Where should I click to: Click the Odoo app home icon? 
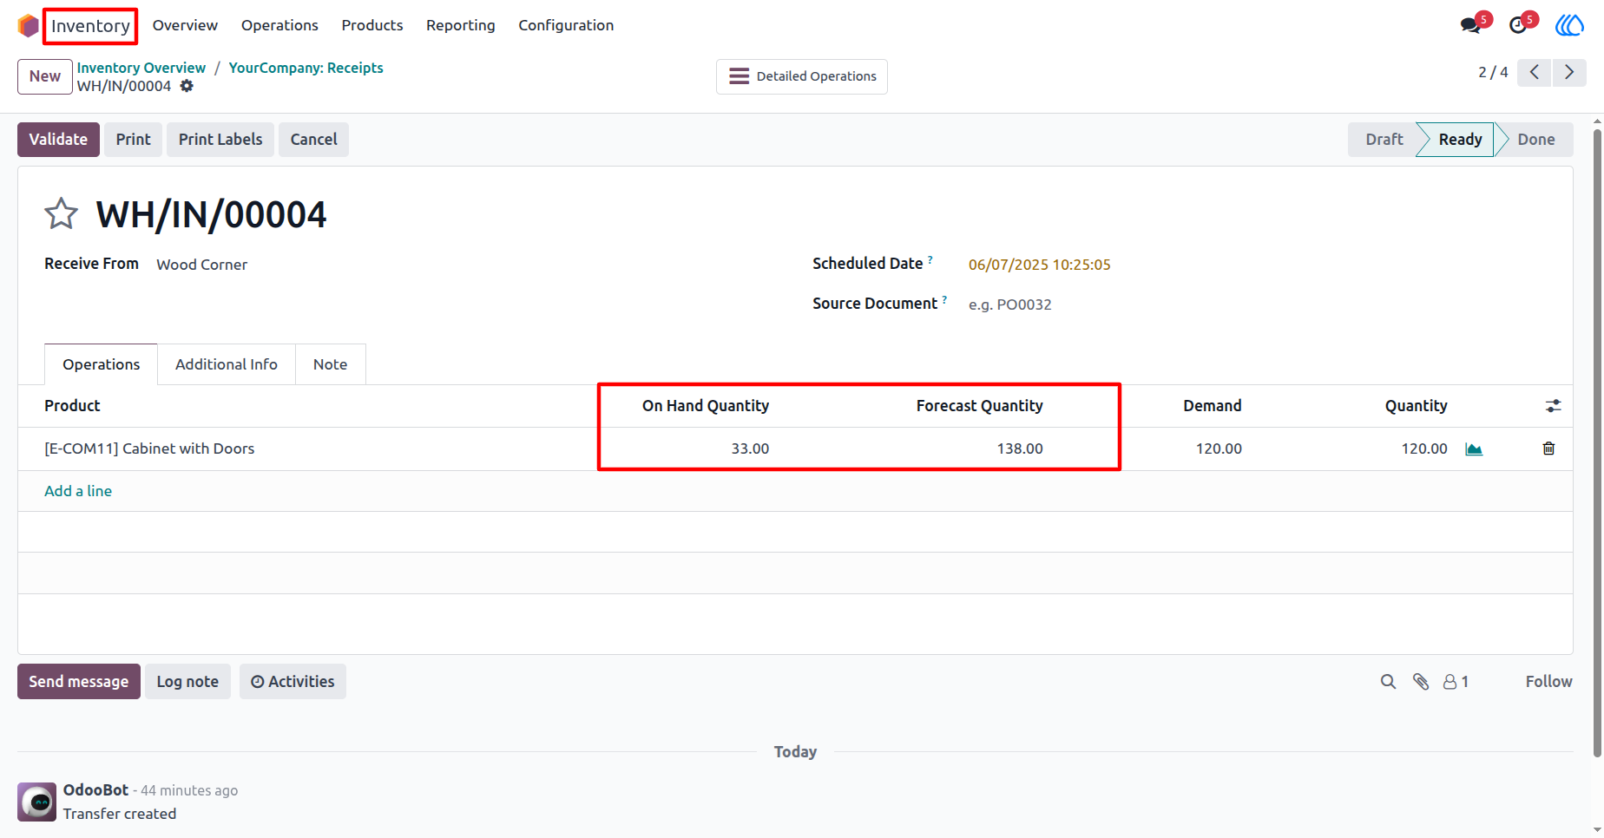point(28,25)
